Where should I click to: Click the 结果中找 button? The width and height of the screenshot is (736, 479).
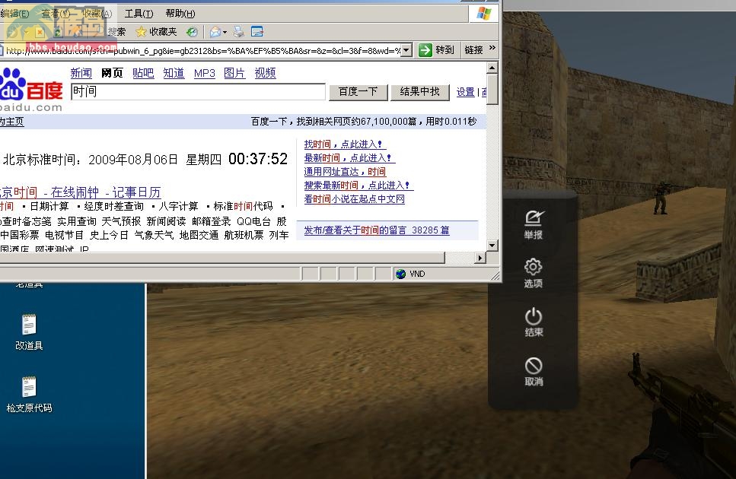pyautogui.click(x=419, y=92)
